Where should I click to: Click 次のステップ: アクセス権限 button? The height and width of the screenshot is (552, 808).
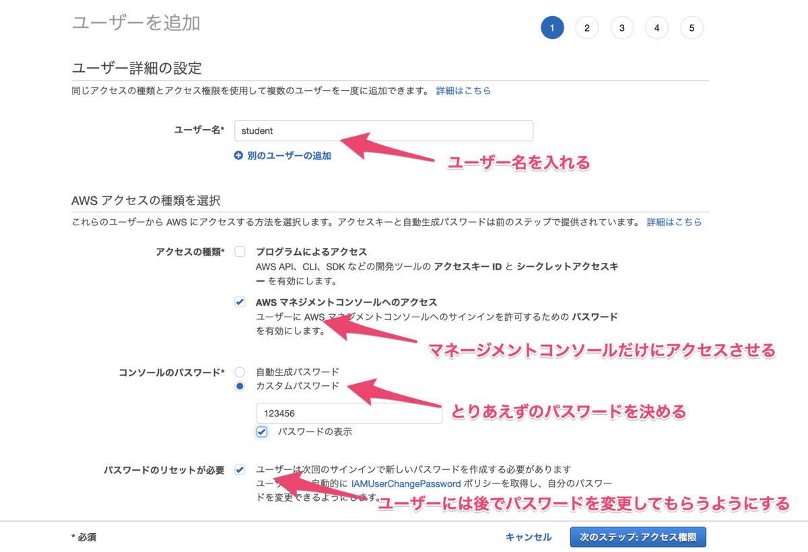[x=638, y=537]
